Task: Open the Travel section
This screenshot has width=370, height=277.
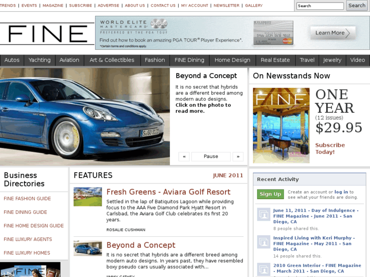Action: click(x=307, y=60)
